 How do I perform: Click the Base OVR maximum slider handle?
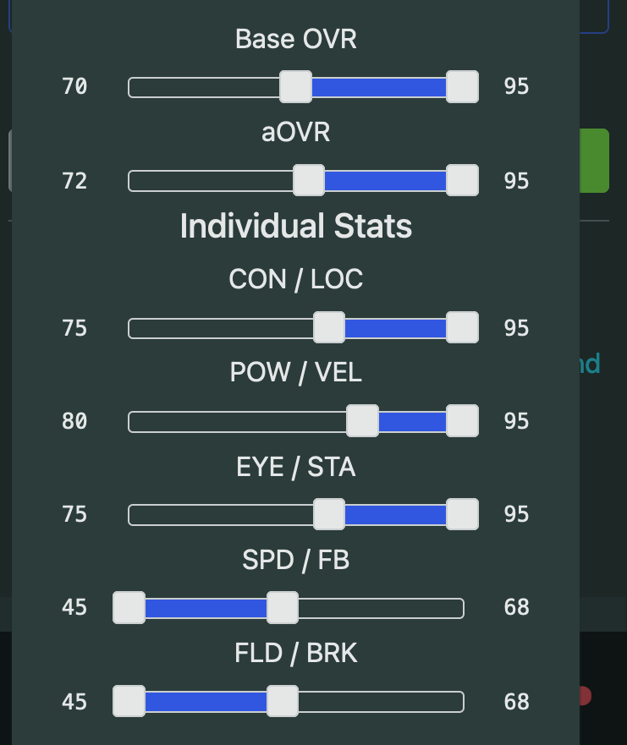tap(462, 87)
